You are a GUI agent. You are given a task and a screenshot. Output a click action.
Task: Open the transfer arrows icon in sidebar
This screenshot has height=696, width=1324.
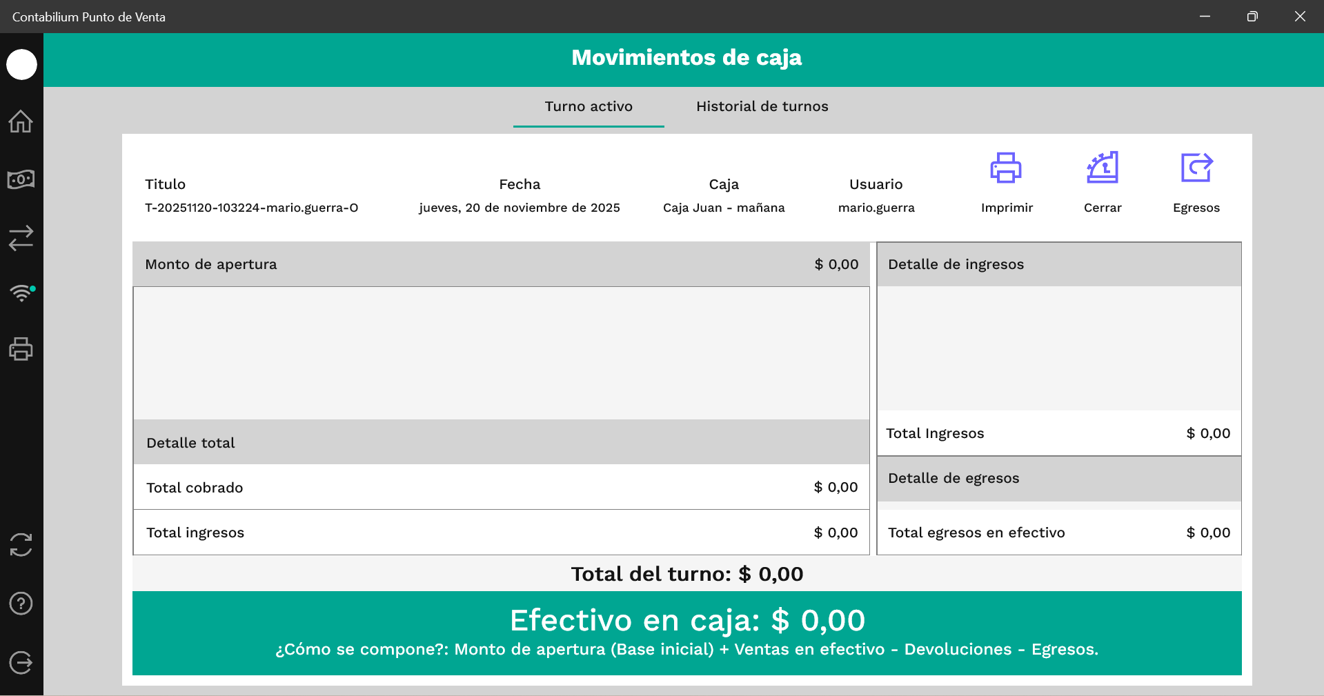coord(21,238)
